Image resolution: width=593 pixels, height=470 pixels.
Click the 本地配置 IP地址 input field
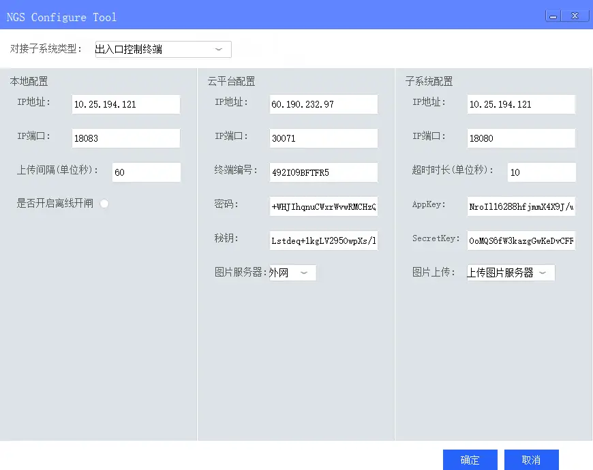point(125,104)
